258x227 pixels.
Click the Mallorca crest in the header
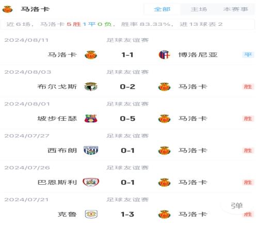(x=7, y=9)
